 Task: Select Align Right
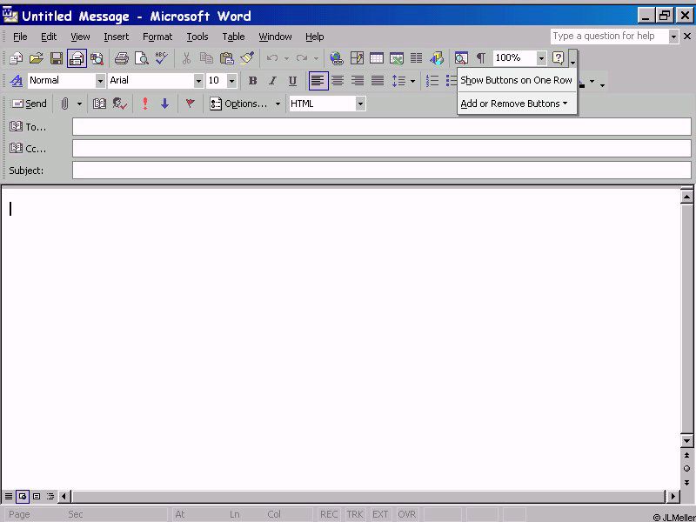pos(358,81)
